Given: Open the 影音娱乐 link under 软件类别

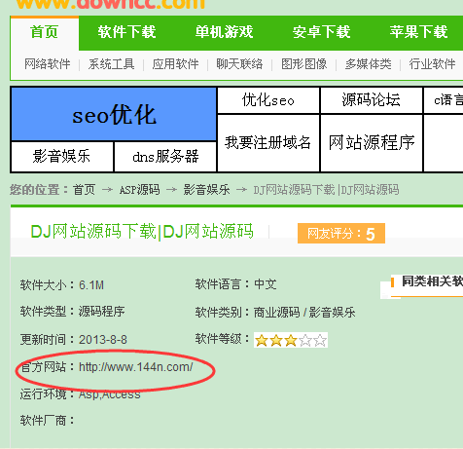Looking at the screenshot, I should [x=332, y=313].
